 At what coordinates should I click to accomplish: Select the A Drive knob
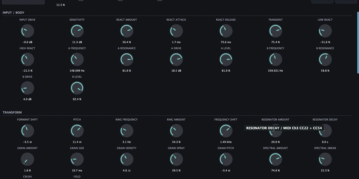pyautogui.click(x=176, y=59)
